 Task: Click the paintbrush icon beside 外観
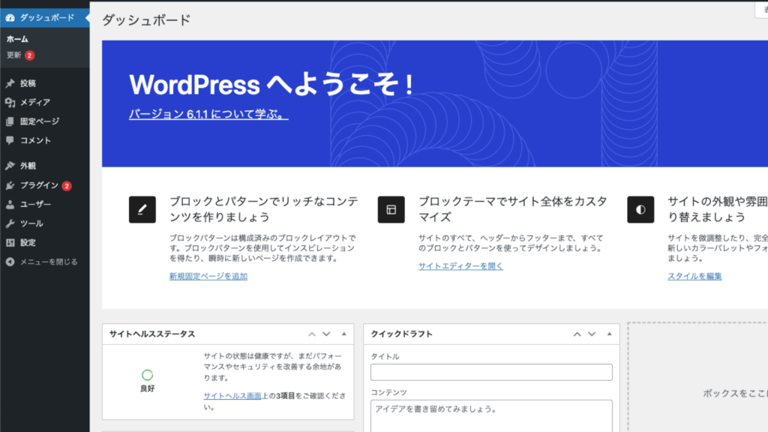pos(10,166)
